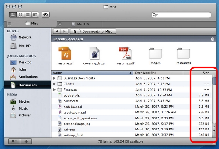Select the Misc tab

click(32, 24)
